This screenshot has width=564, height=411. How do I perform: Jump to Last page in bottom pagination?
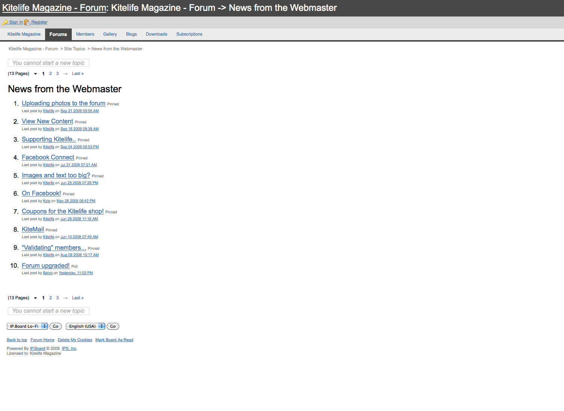(78, 298)
